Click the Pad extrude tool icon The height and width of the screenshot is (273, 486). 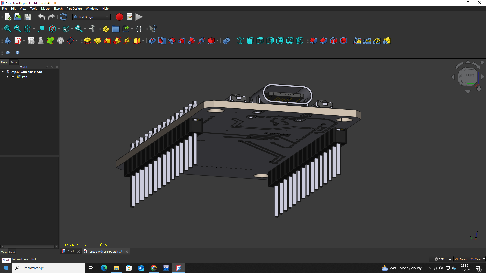click(x=87, y=41)
